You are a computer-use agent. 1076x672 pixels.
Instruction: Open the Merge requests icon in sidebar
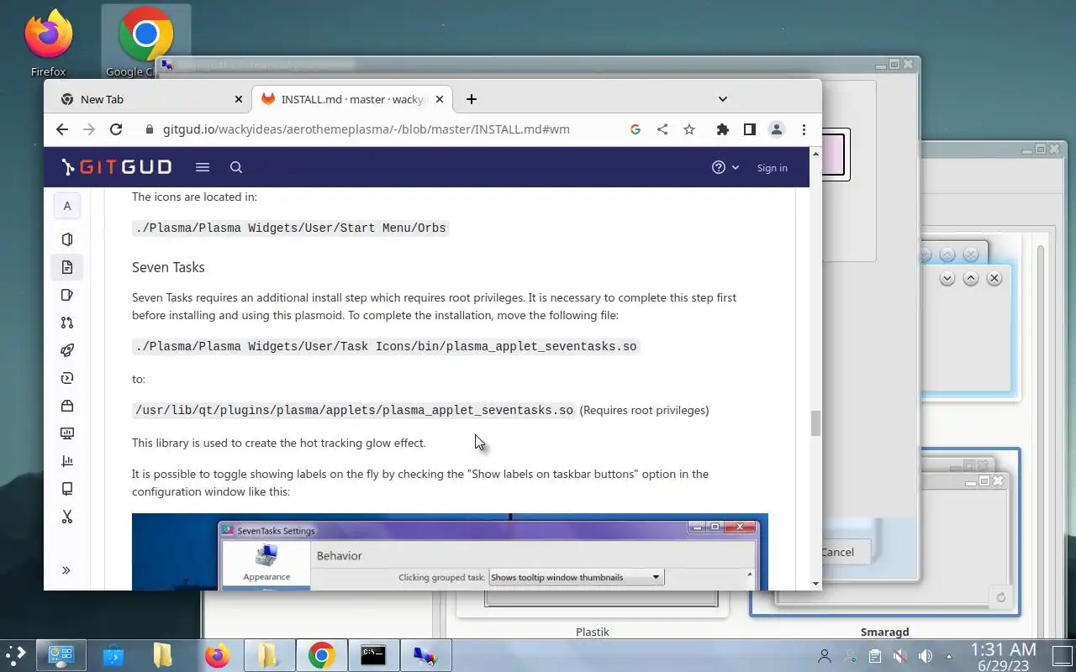point(67,323)
